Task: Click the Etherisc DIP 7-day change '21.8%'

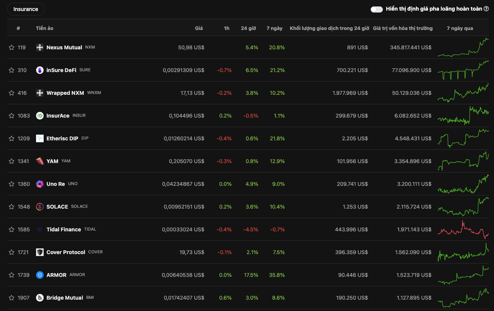Action: tap(278, 138)
